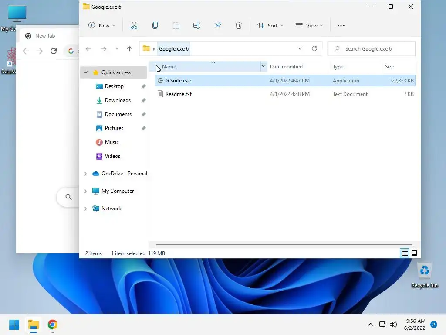The image size is (446, 335).
Task: Collapse the Quick access tree node
Action: (x=86, y=72)
